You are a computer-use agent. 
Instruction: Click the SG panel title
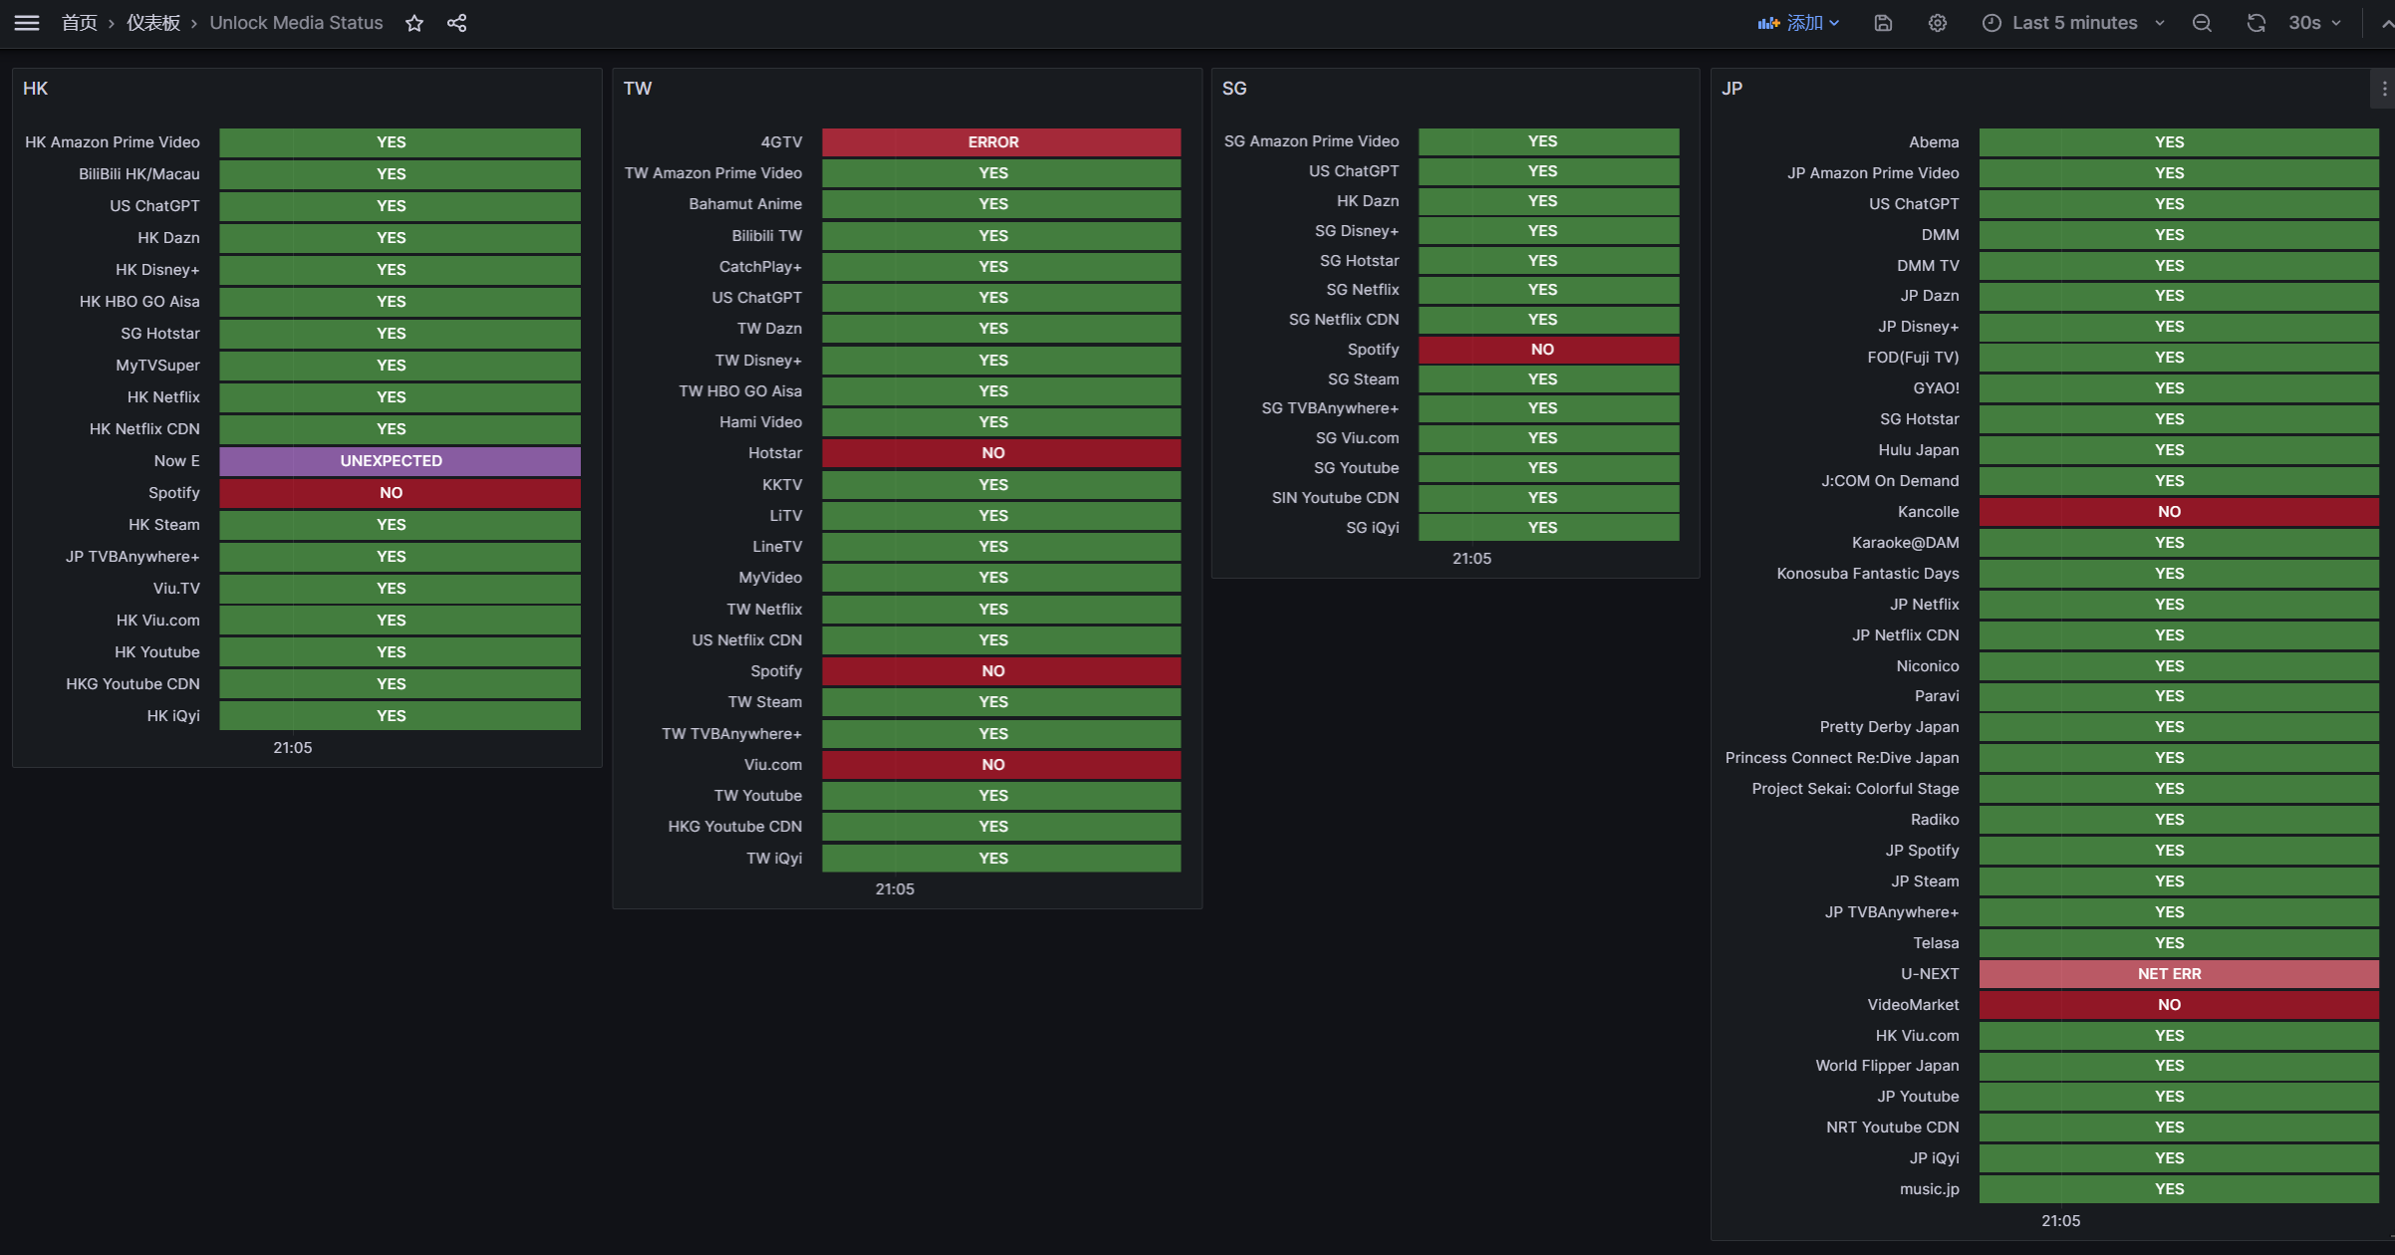1234,89
